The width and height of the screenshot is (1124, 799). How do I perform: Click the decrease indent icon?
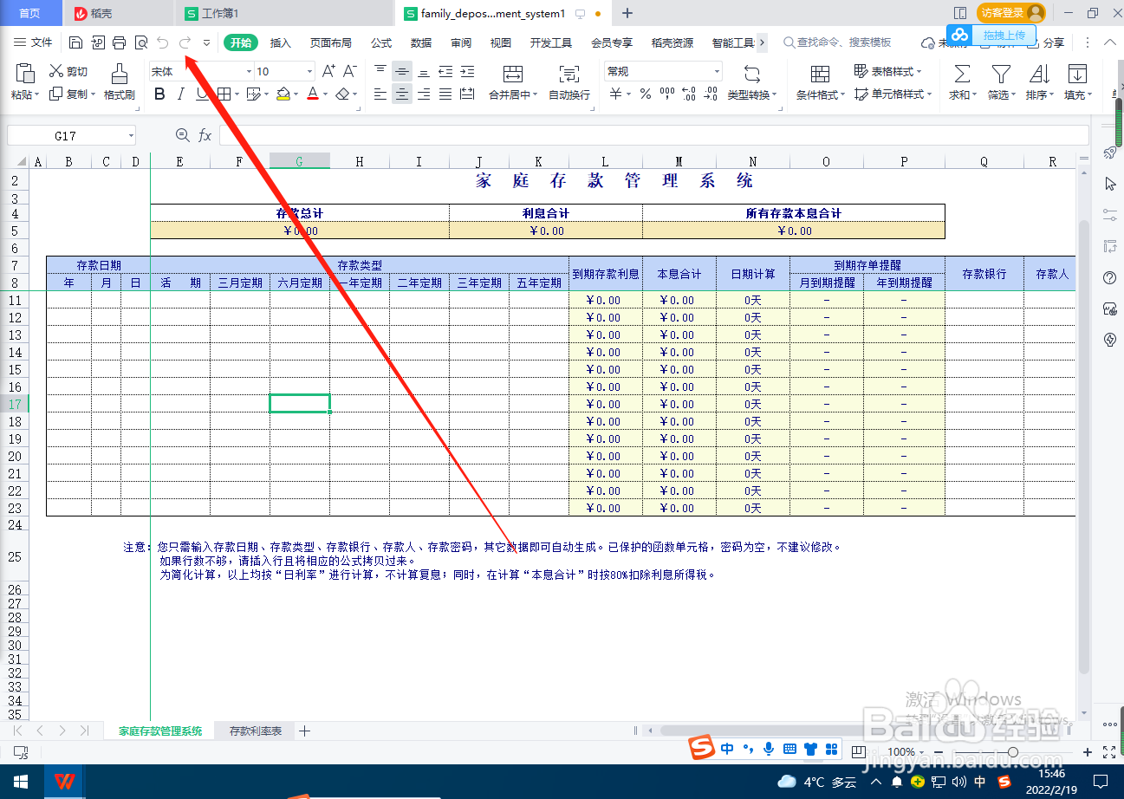[x=445, y=72]
